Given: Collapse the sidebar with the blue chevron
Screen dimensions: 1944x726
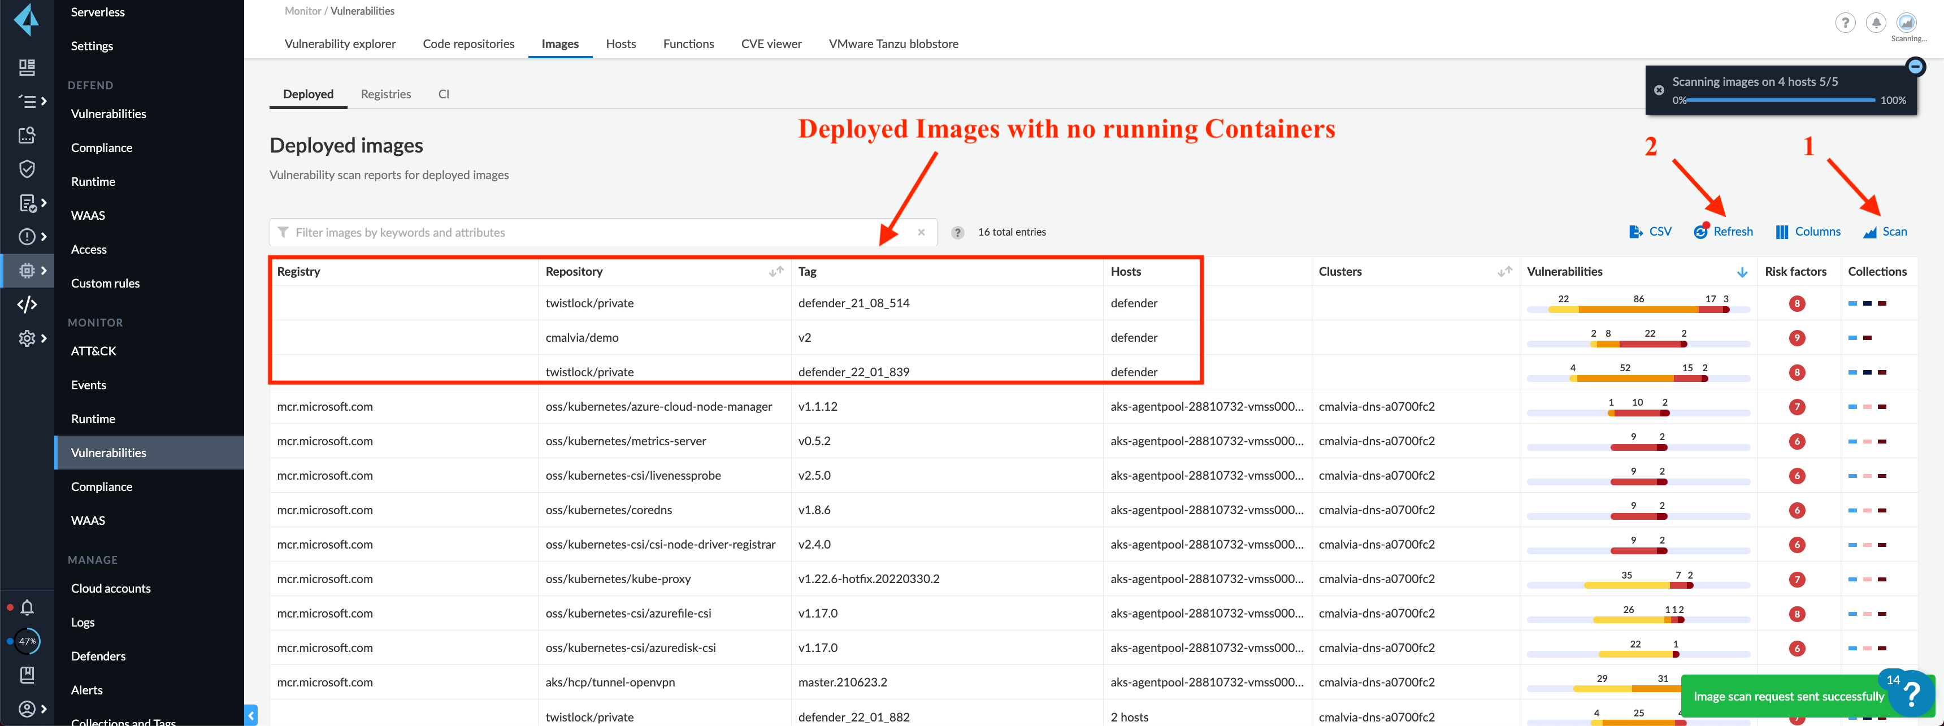Looking at the screenshot, I should point(251,715).
